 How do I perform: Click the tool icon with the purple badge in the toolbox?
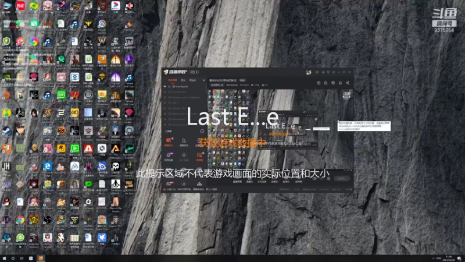(x=169, y=156)
